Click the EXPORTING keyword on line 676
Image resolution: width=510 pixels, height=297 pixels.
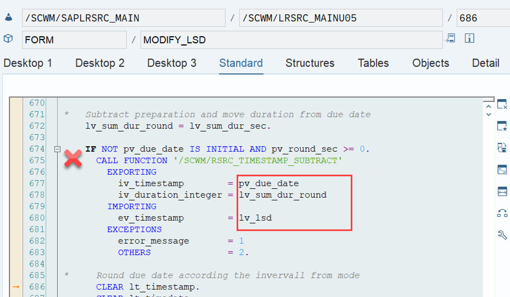(132, 172)
